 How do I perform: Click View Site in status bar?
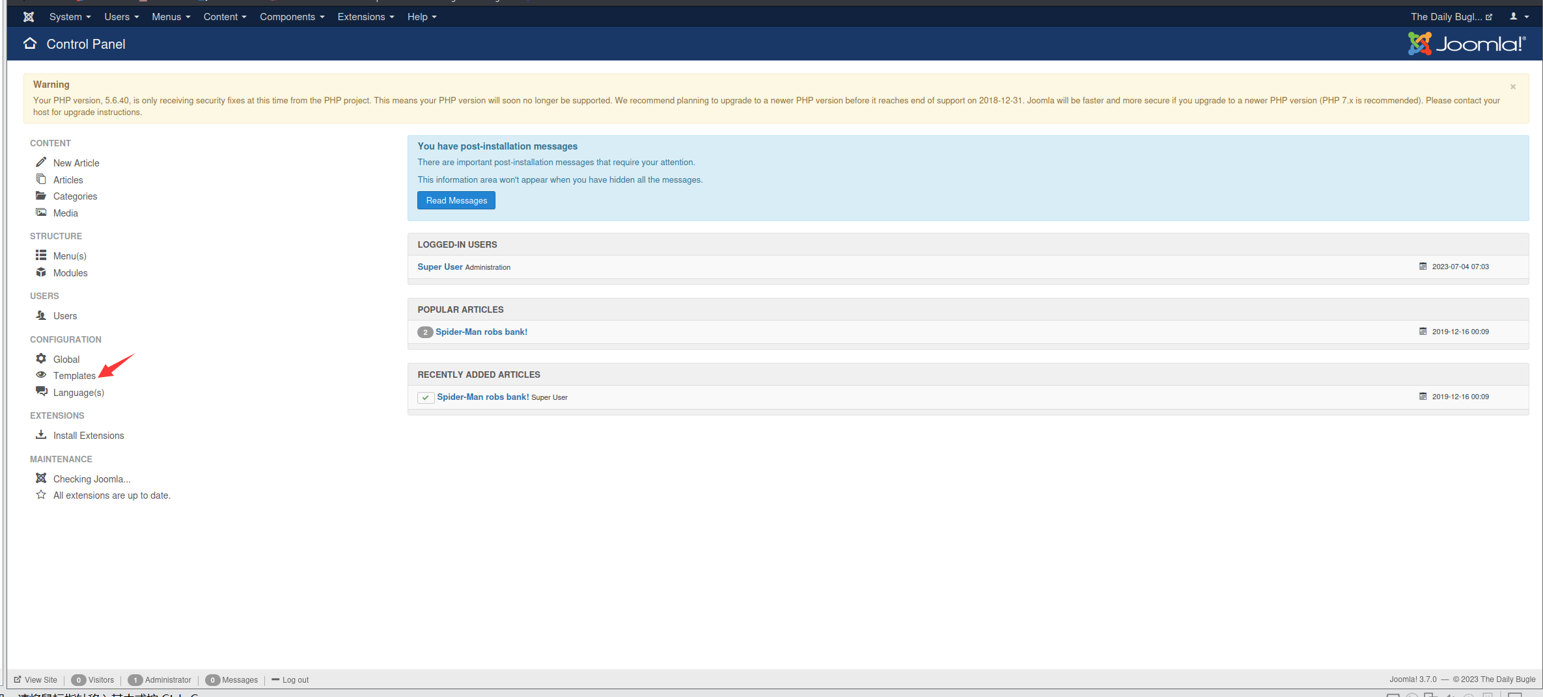[40, 680]
